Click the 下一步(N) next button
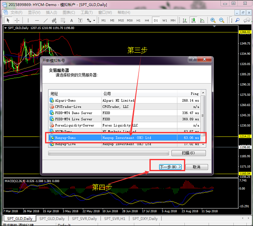 coord(170,167)
